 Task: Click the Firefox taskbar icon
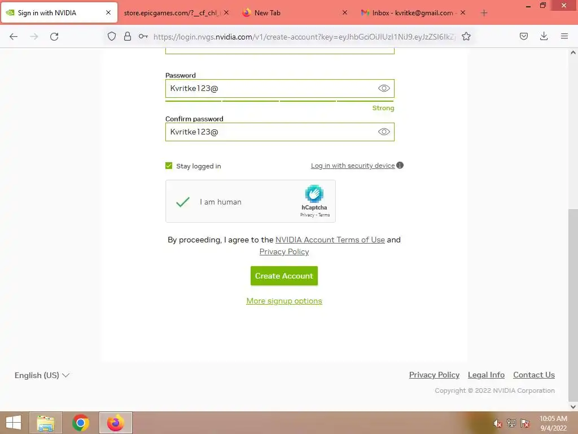pos(115,423)
